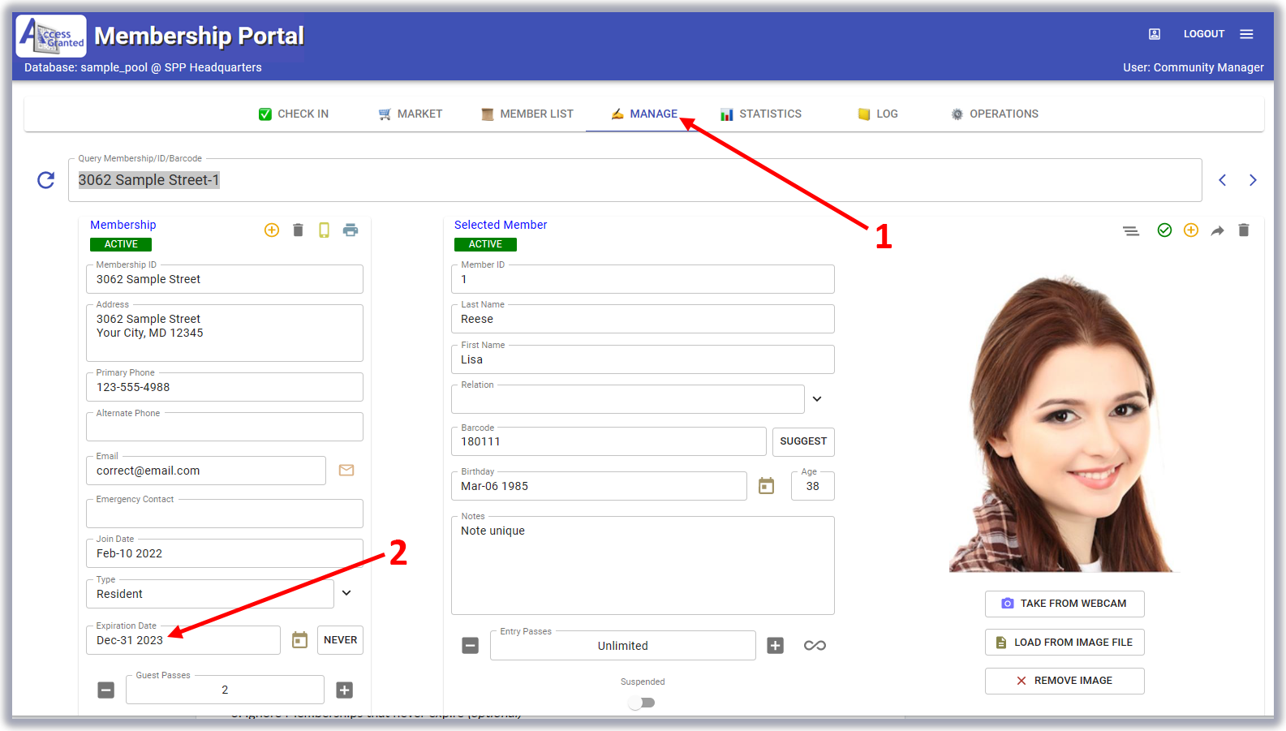Click the Suggest barcode button
Screen dimensions: 1286x731
[802, 441]
